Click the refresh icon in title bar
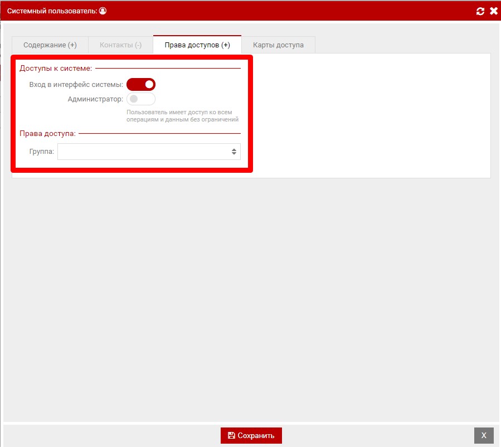 click(480, 11)
